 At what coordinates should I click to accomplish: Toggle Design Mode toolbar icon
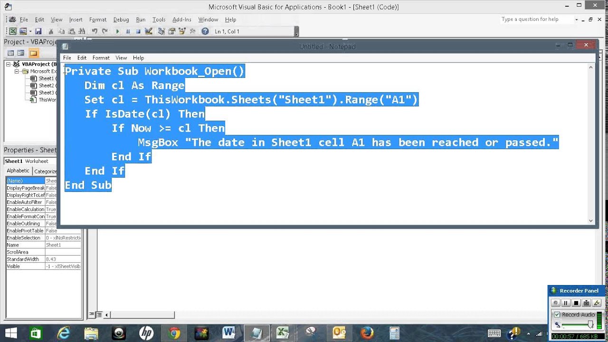point(149,31)
